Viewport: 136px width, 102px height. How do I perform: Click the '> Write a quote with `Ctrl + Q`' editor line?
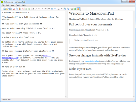(18, 37)
